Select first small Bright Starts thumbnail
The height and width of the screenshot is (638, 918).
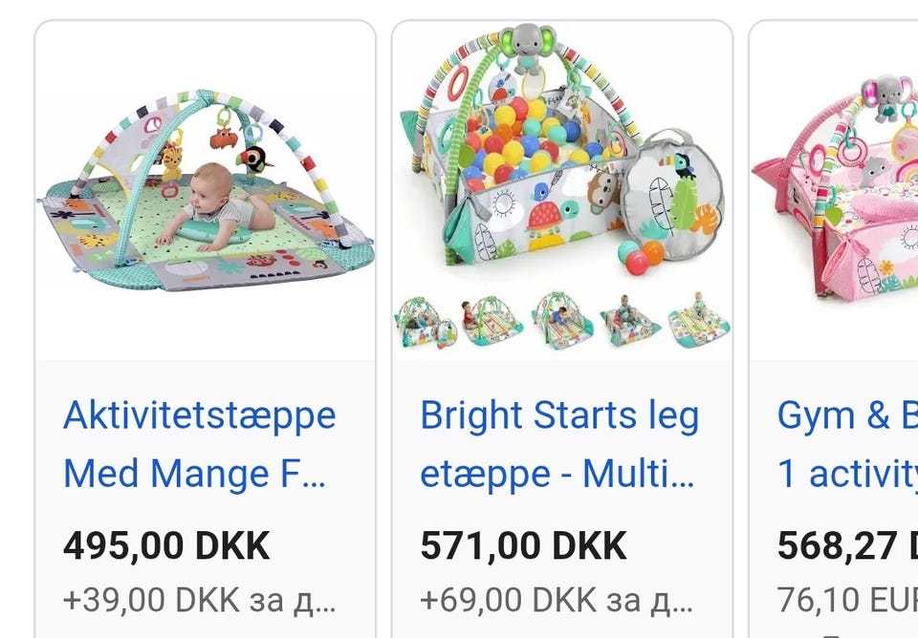(426, 322)
